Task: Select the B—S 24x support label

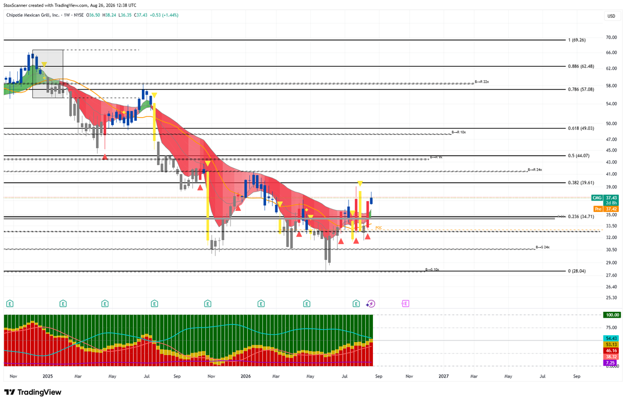Action: (x=543, y=247)
